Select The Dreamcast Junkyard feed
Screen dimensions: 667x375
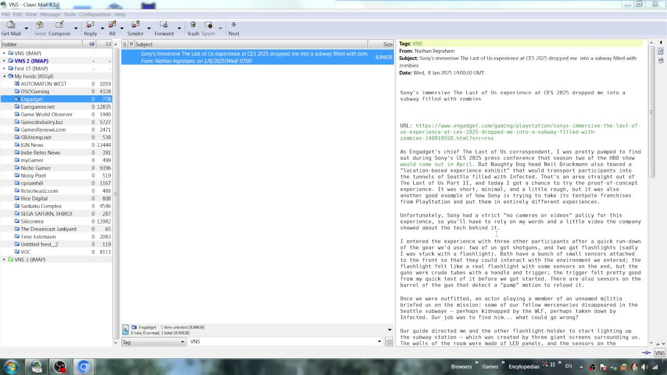[x=48, y=229]
